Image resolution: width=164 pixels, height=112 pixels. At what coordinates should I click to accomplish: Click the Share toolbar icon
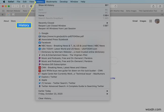[x=153, y=6]
